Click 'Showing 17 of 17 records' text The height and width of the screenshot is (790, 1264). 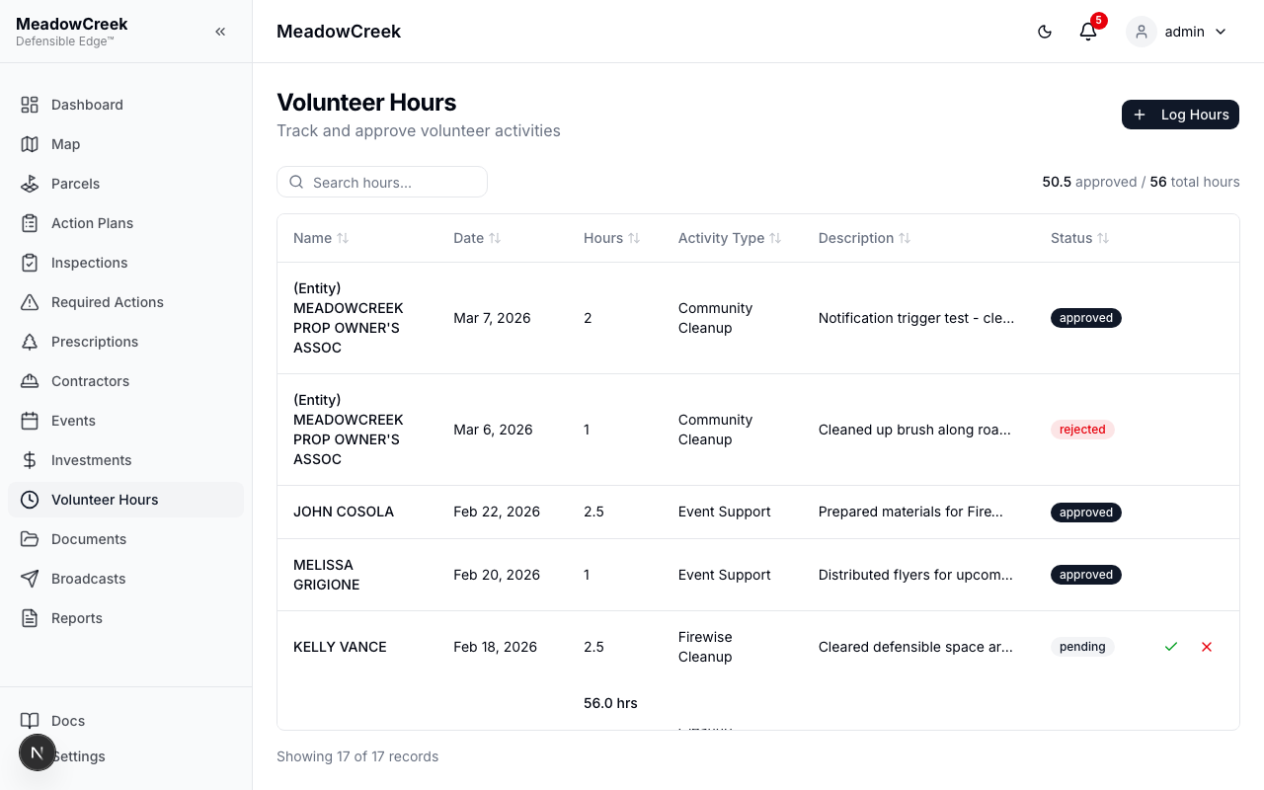[x=357, y=756]
